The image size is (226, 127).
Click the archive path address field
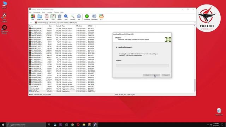pyautogui.click(x=115, y=23)
